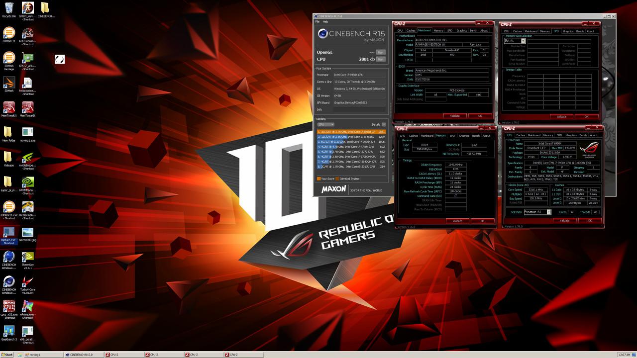Open Bench tab in Memory CPU-Z window
637x358 pixels.
[476, 136]
